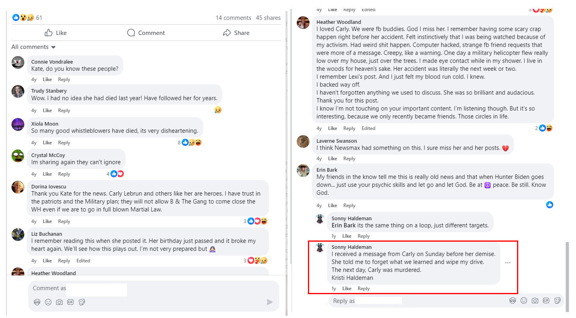Open the GIF picker in the comment box
This screenshot has width=576, height=318.
pos(71,302)
